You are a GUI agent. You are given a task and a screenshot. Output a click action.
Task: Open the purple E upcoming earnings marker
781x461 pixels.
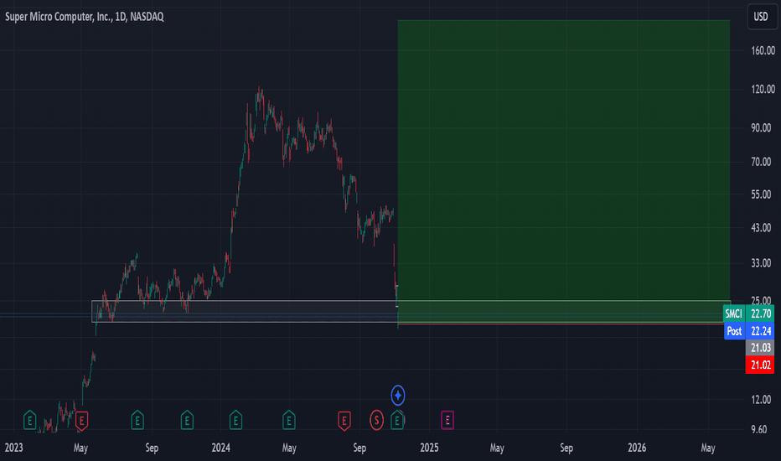click(447, 420)
